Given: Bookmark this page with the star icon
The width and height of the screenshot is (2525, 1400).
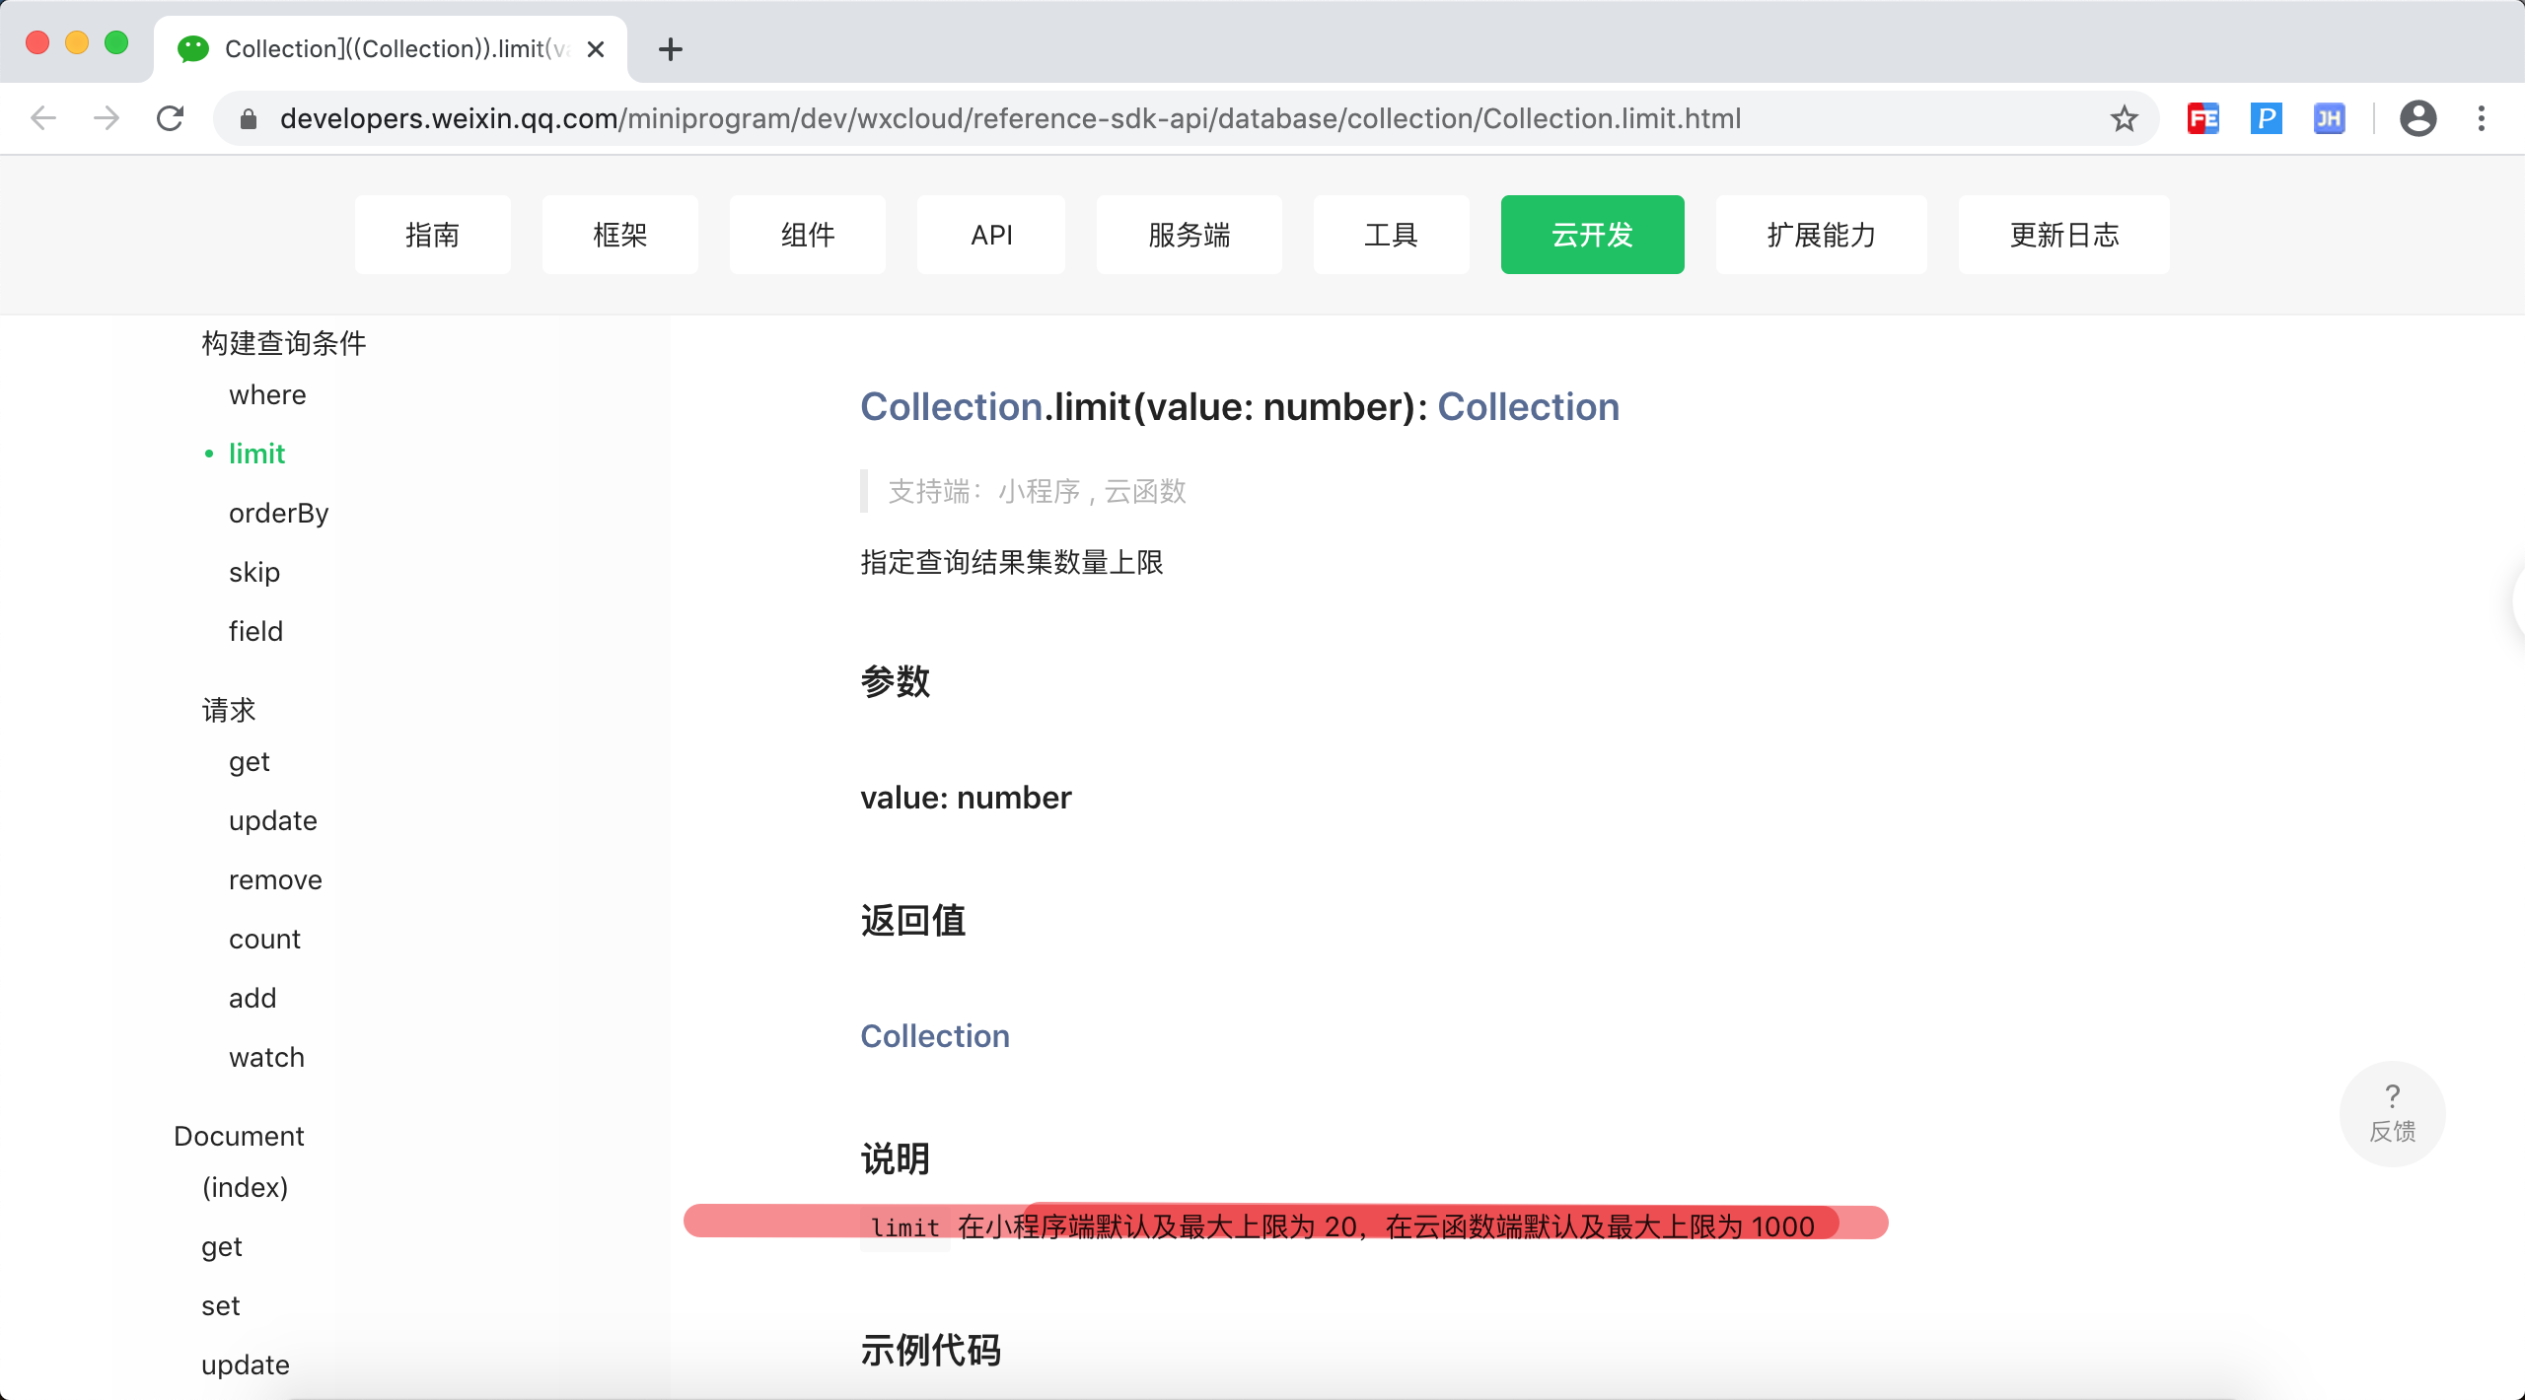Looking at the screenshot, I should click(2124, 118).
